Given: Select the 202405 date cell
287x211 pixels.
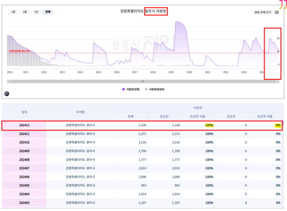Looking at the screenshot, I should pos(24,185).
